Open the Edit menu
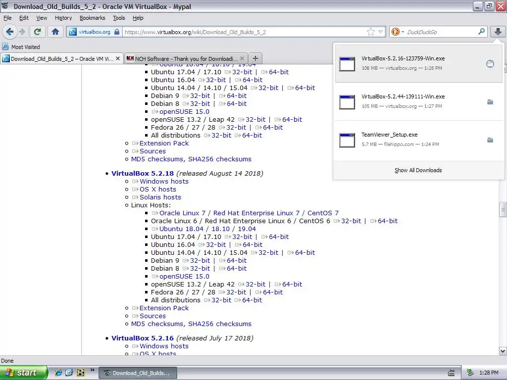507x380 pixels. click(24, 18)
